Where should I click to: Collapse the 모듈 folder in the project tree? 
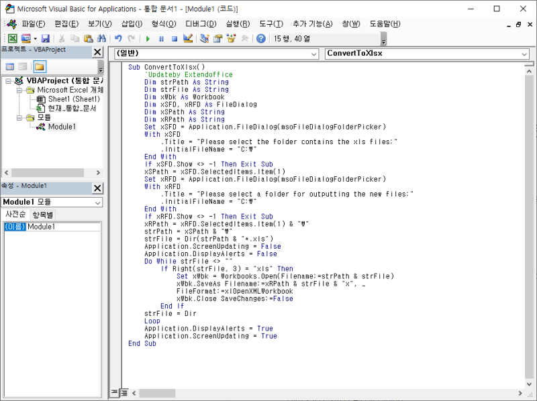point(20,117)
